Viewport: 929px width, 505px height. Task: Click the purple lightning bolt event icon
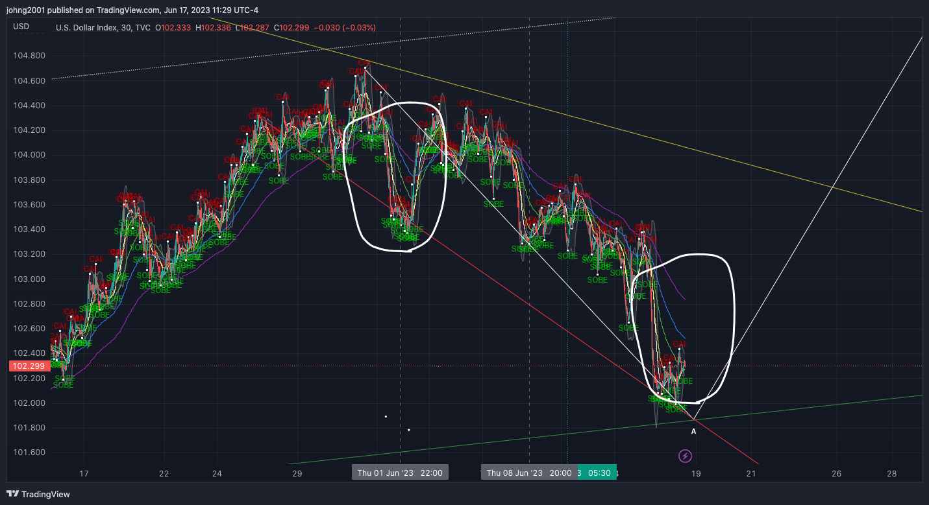tap(685, 456)
